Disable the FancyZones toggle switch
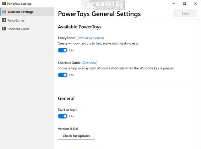The height and width of the screenshot is (149, 201). 63,50
